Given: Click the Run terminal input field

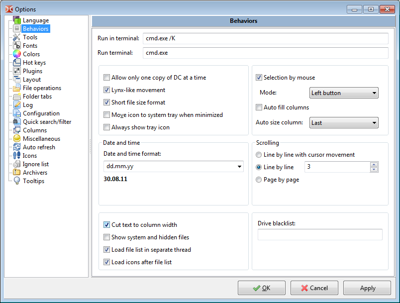Looking at the screenshot, I should (x=266, y=53).
